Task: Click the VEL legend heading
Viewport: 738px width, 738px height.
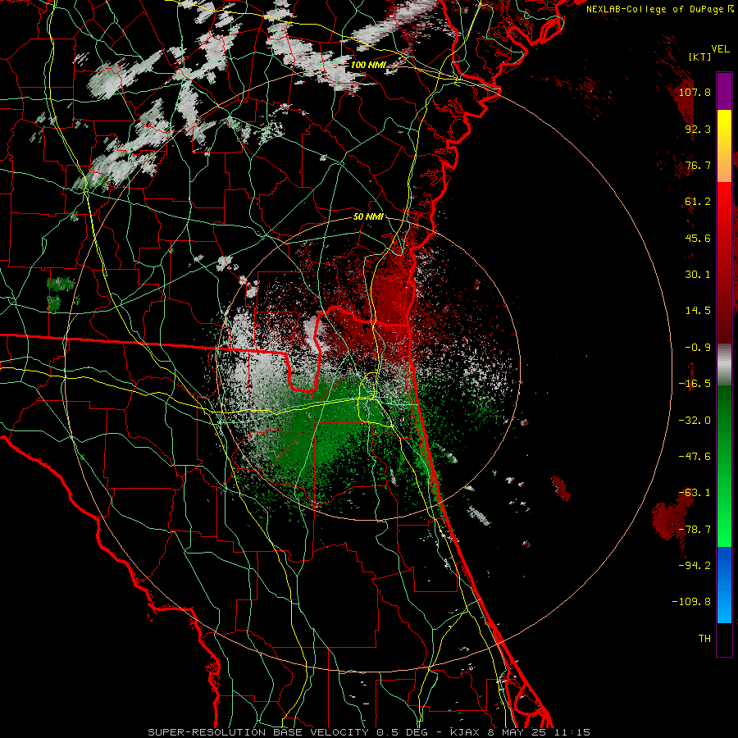Action: click(x=720, y=49)
